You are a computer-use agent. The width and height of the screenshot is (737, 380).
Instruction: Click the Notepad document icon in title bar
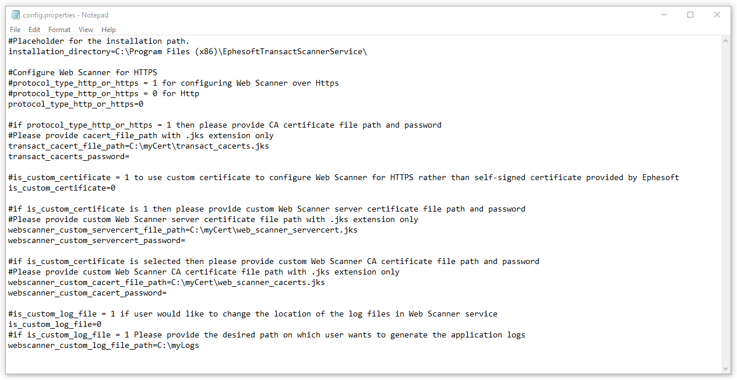pyautogui.click(x=15, y=15)
